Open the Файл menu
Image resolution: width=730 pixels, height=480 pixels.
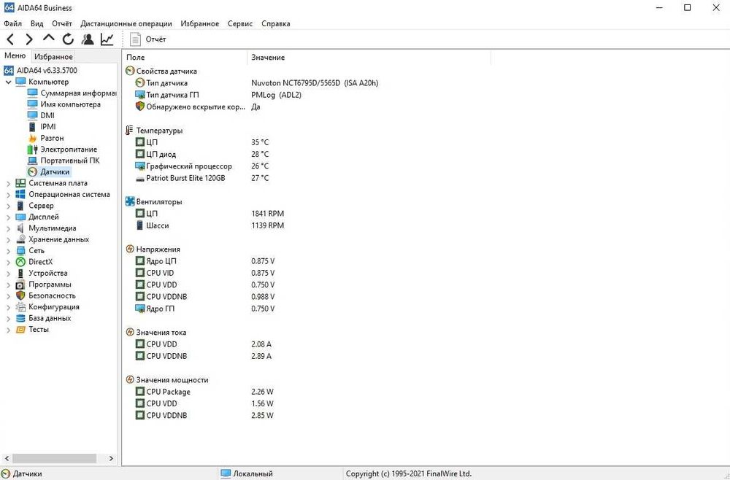[12, 24]
